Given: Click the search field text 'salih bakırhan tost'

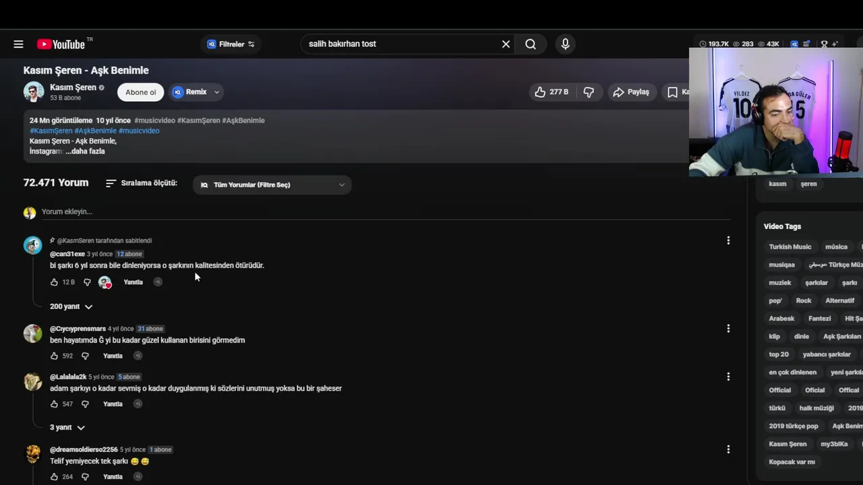Looking at the screenshot, I should 343,44.
